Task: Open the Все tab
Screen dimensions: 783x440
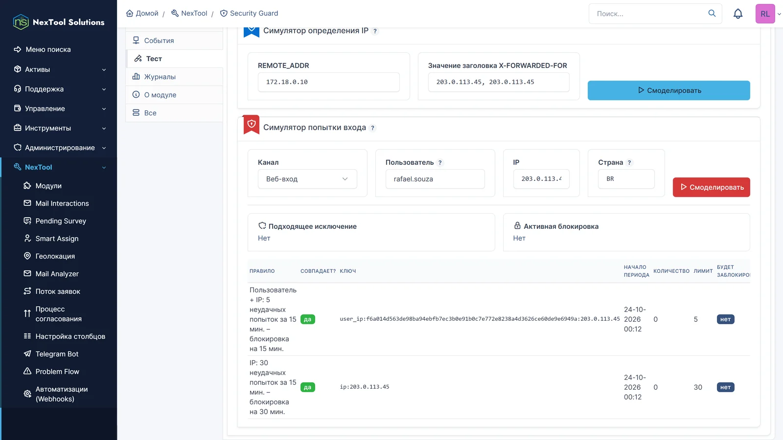Action: [174, 113]
